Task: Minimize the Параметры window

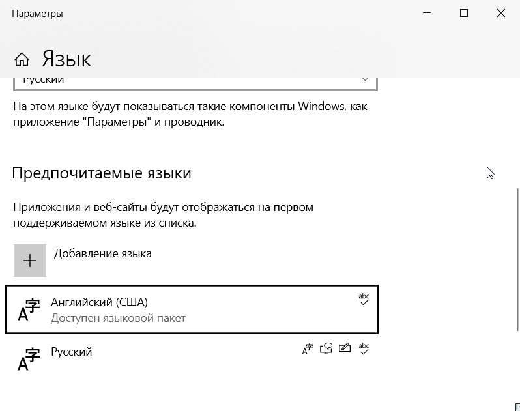Action: coord(426,13)
